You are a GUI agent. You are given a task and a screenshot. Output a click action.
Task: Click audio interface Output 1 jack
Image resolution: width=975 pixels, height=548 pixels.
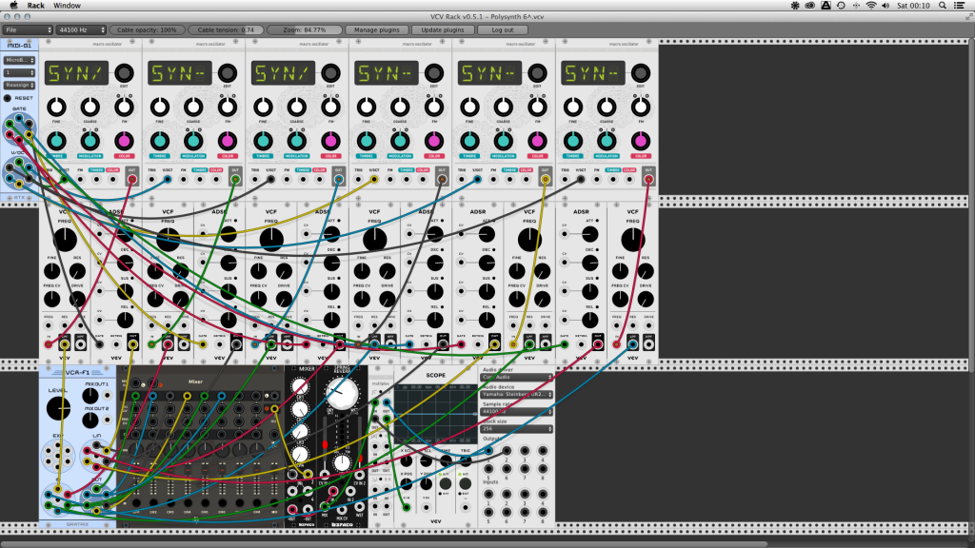tap(488, 450)
